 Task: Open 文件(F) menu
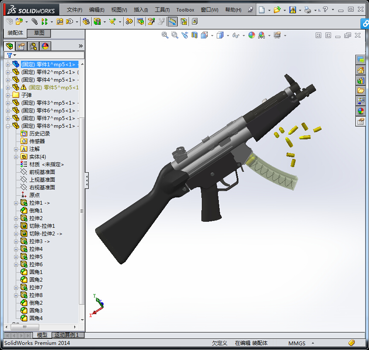coord(74,10)
